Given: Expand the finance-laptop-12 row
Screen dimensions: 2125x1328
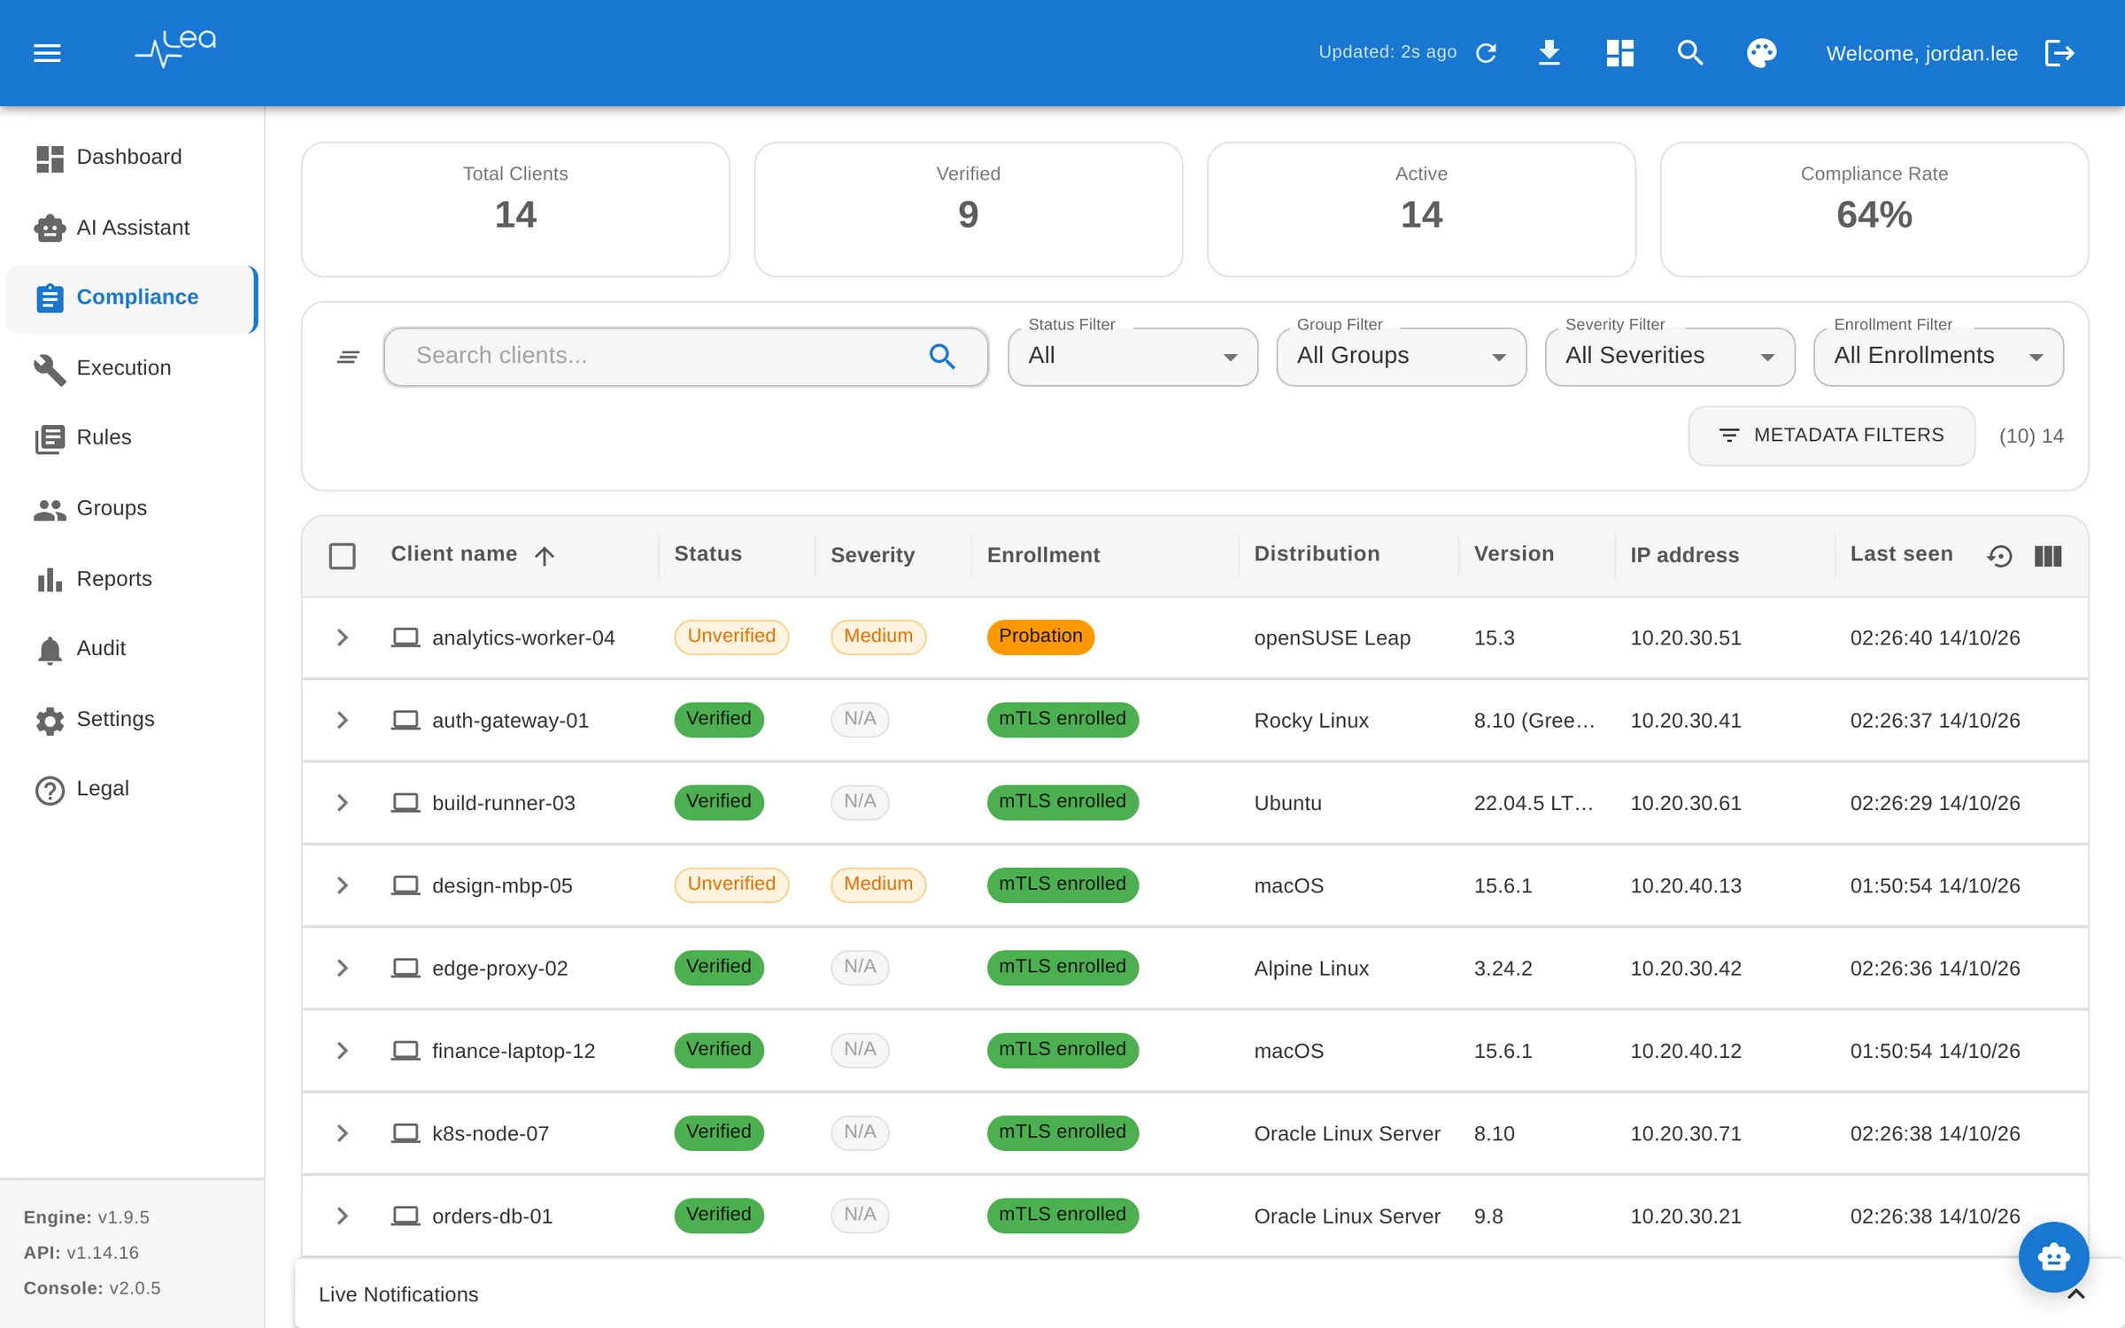Looking at the screenshot, I should click(x=343, y=1051).
